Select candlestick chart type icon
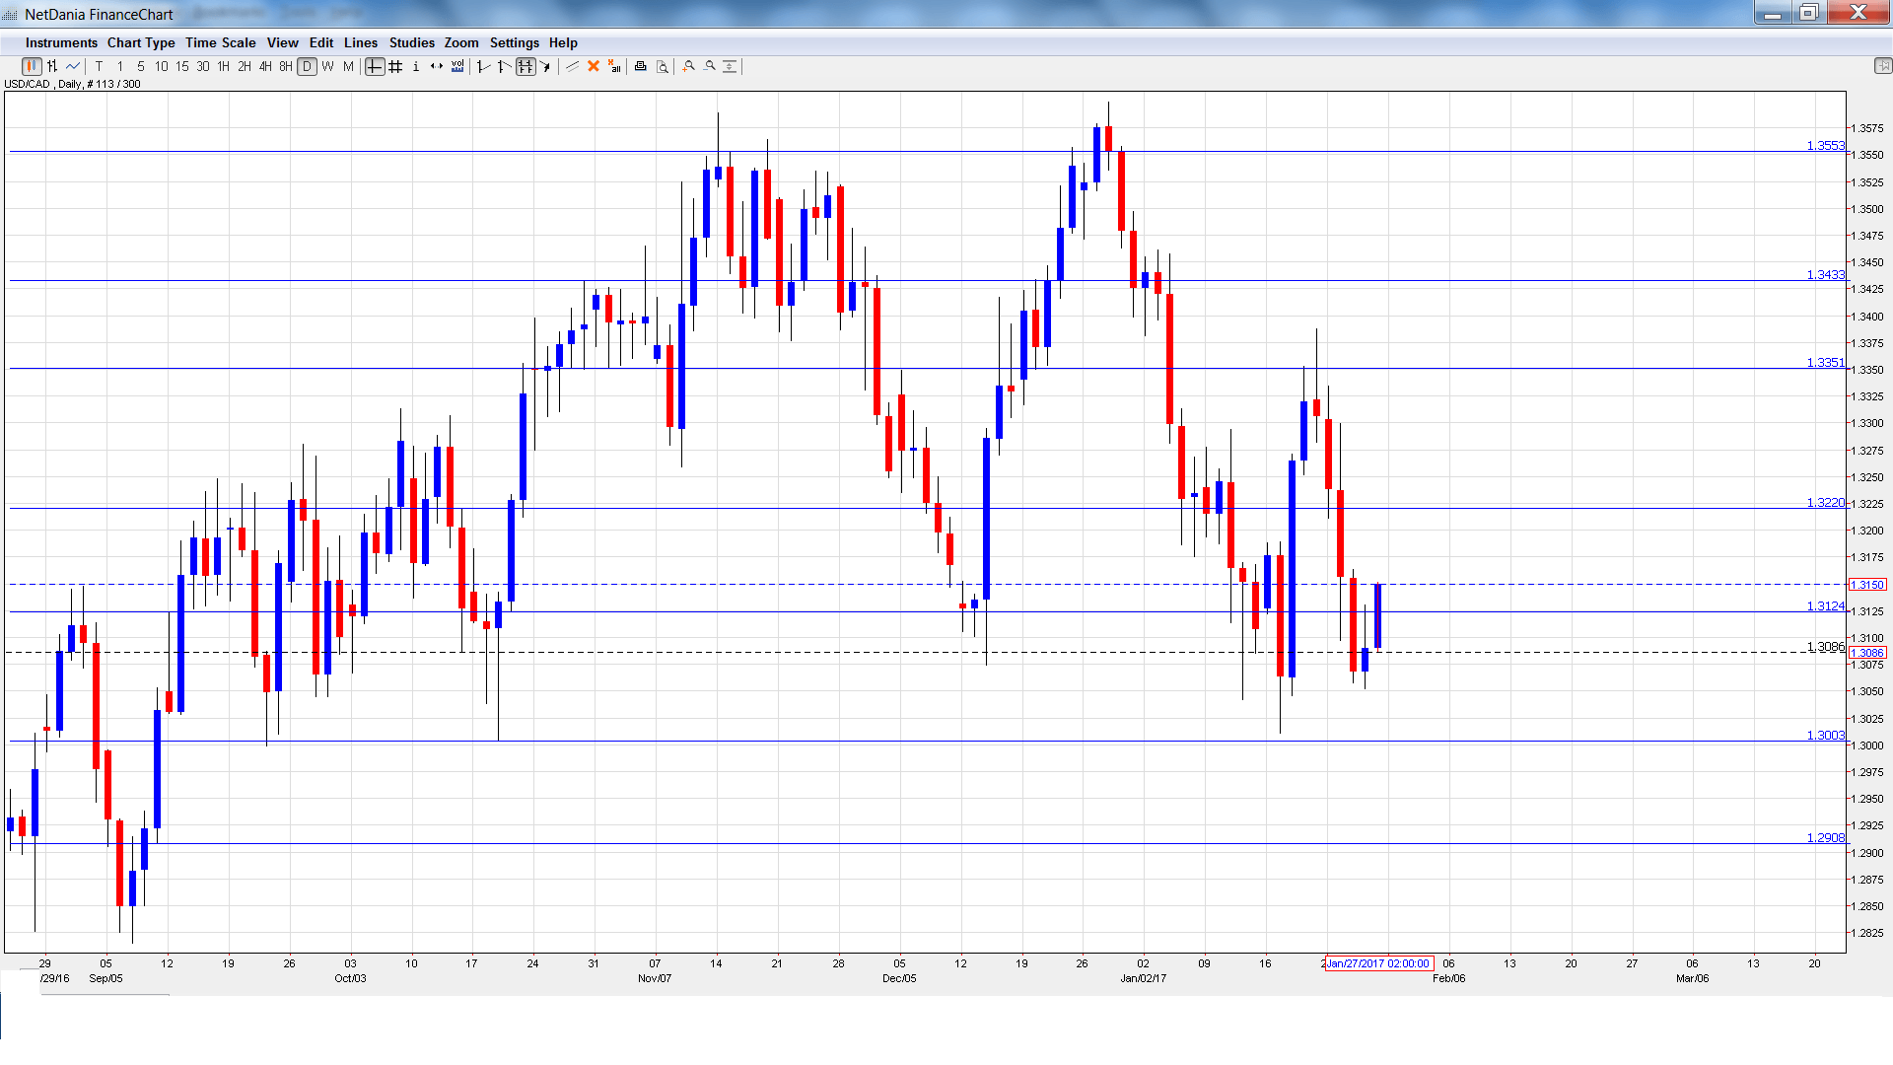This screenshot has height=1065, width=1893. point(31,66)
